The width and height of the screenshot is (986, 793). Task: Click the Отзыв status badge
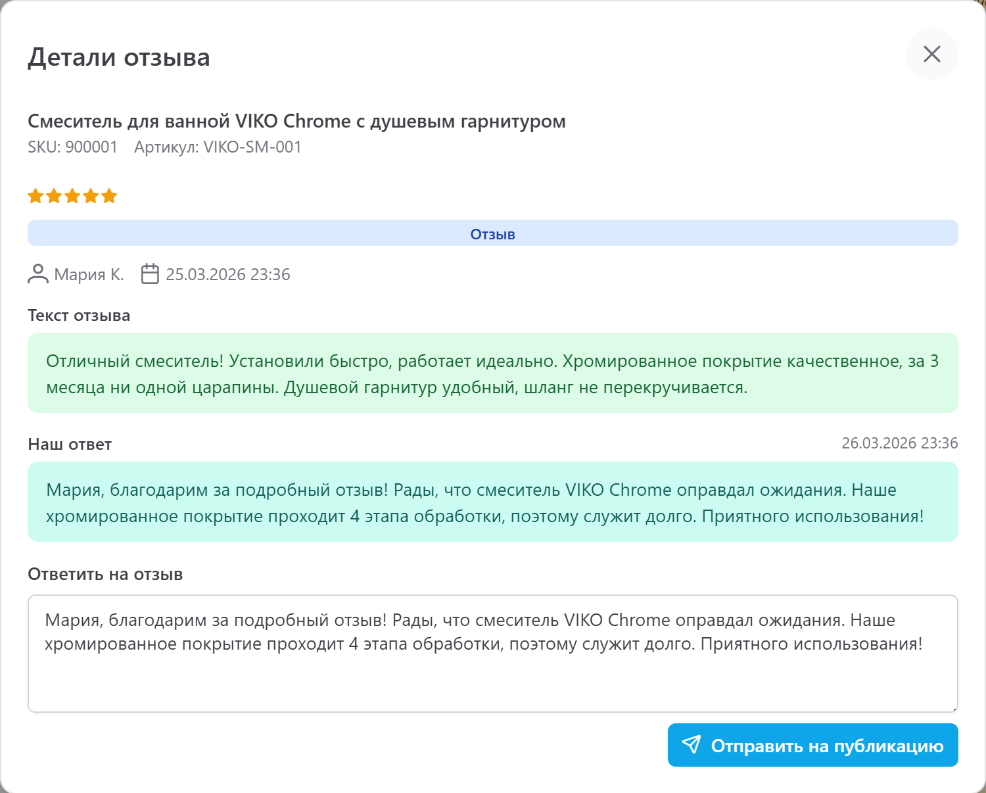tap(492, 233)
